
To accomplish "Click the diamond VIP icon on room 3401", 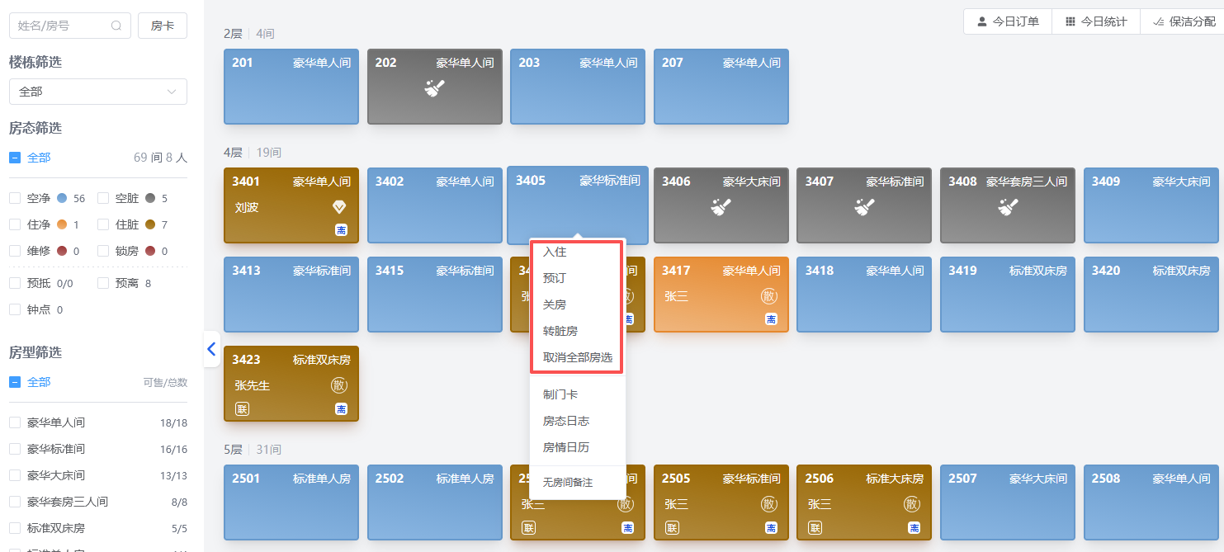I will pyautogui.click(x=339, y=207).
